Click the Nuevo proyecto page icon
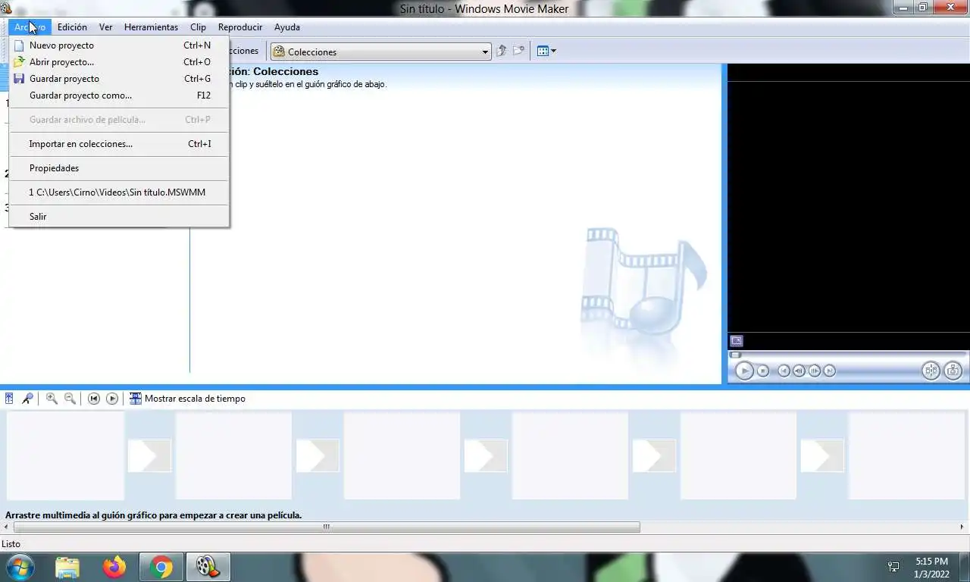The height and width of the screenshot is (582, 970). (19, 45)
